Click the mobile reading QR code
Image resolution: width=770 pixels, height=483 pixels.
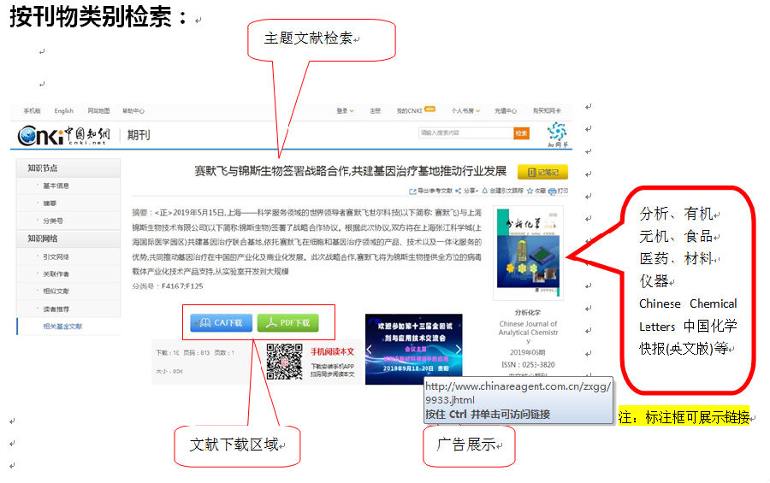coord(284,361)
